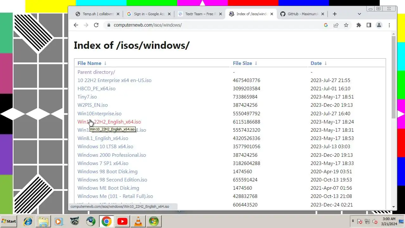Viewport: 405px width, 228px height.
Task: Click the descending arrow next to Date
Action: (x=326, y=63)
